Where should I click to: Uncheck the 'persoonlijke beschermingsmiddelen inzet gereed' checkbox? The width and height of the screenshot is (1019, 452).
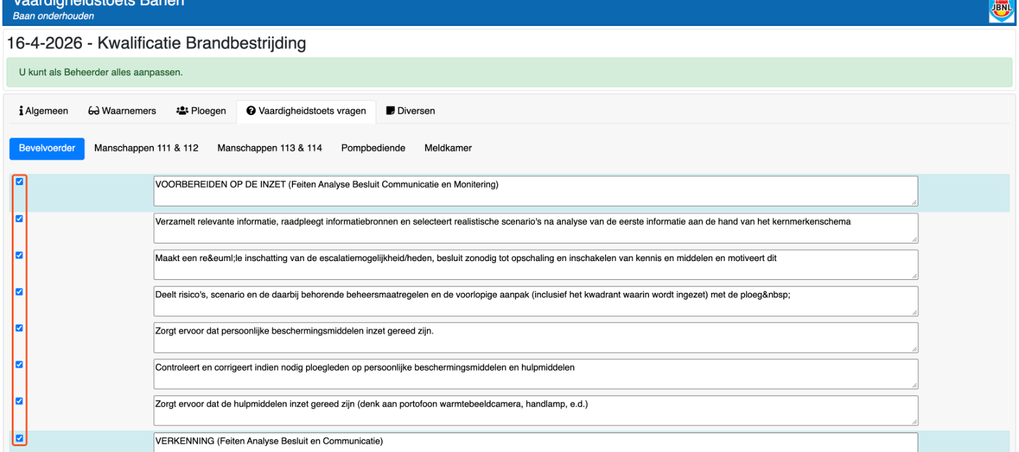coord(19,328)
